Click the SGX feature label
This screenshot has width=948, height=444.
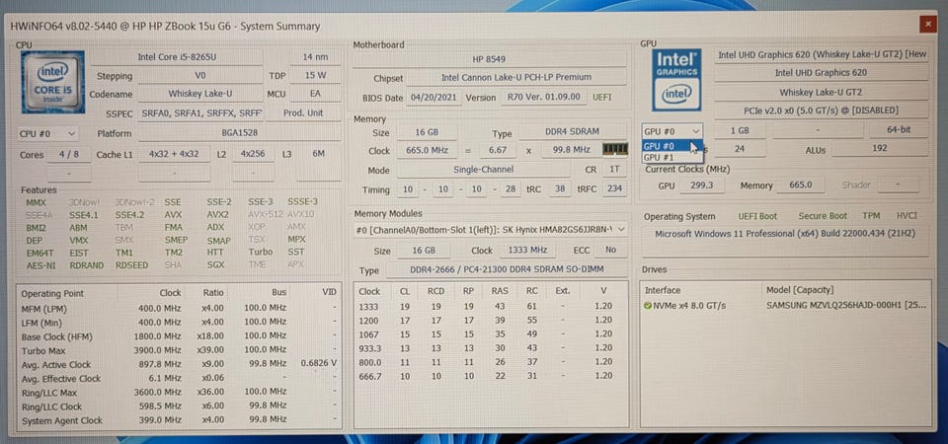point(215,265)
